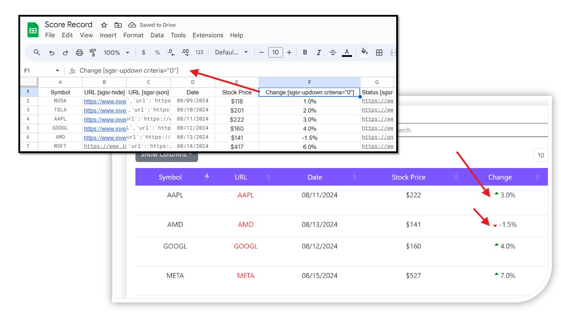Screen dimensions: 561x315
Task: Open the Help menu
Action: point(236,35)
